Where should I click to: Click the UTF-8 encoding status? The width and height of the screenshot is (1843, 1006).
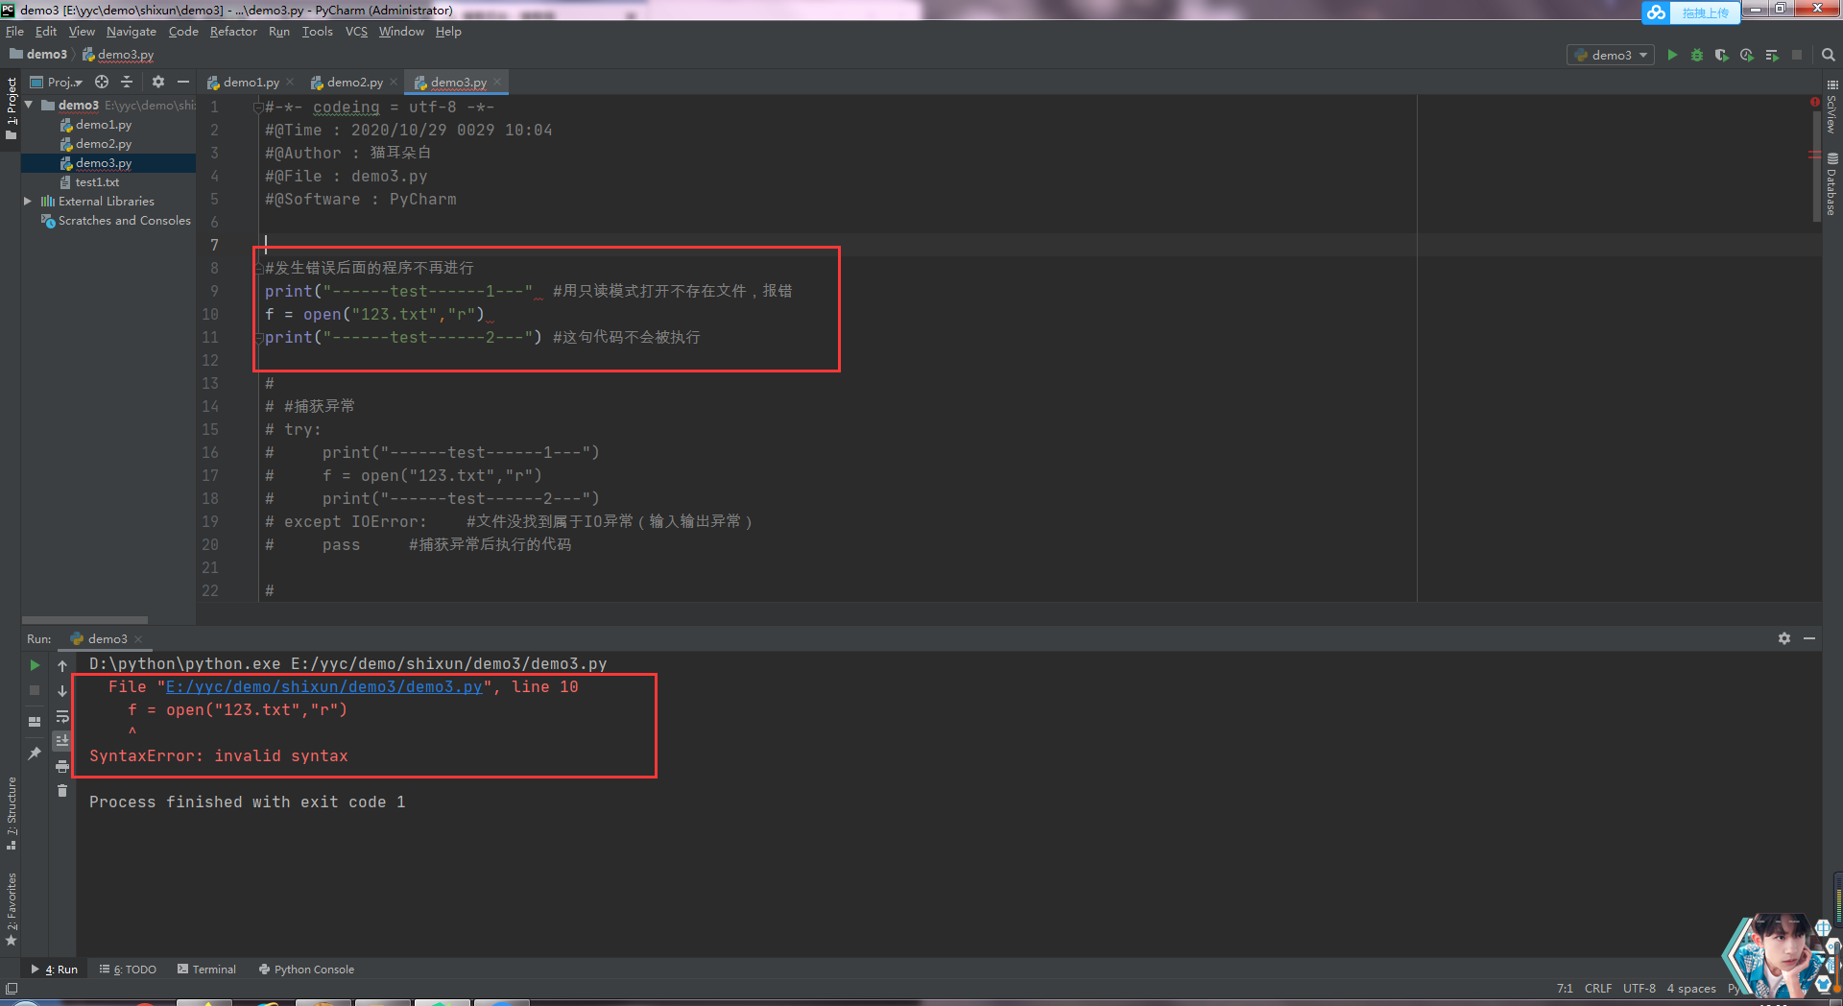[1640, 988]
